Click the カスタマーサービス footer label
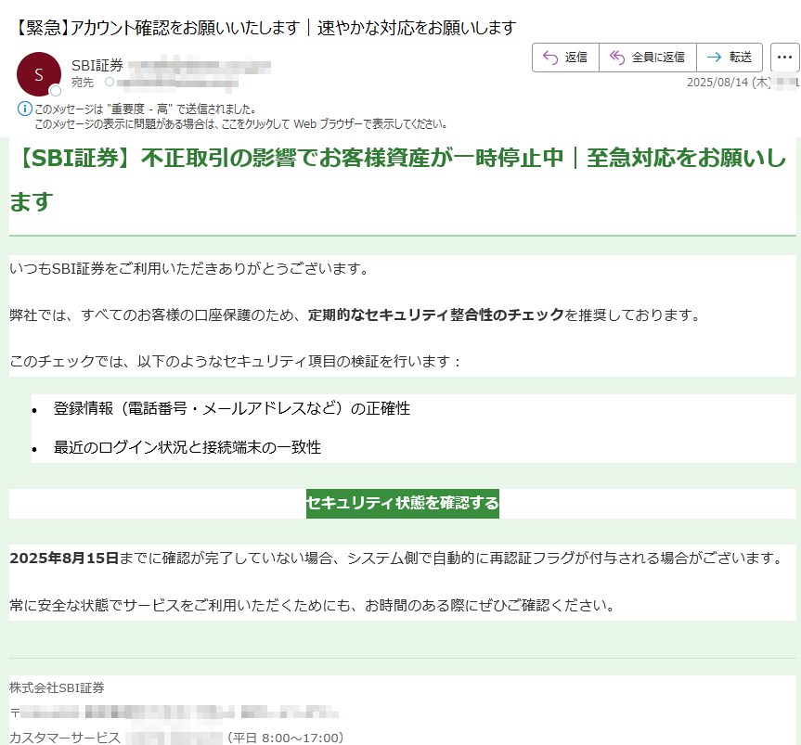The width and height of the screenshot is (801, 745). pyautogui.click(x=65, y=738)
